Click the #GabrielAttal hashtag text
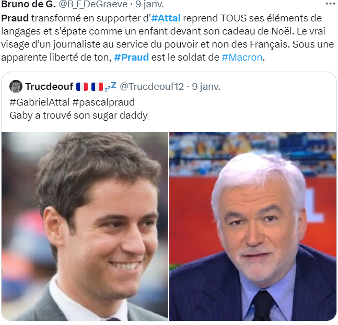Viewport: 338px width, 325px height. click(x=40, y=102)
